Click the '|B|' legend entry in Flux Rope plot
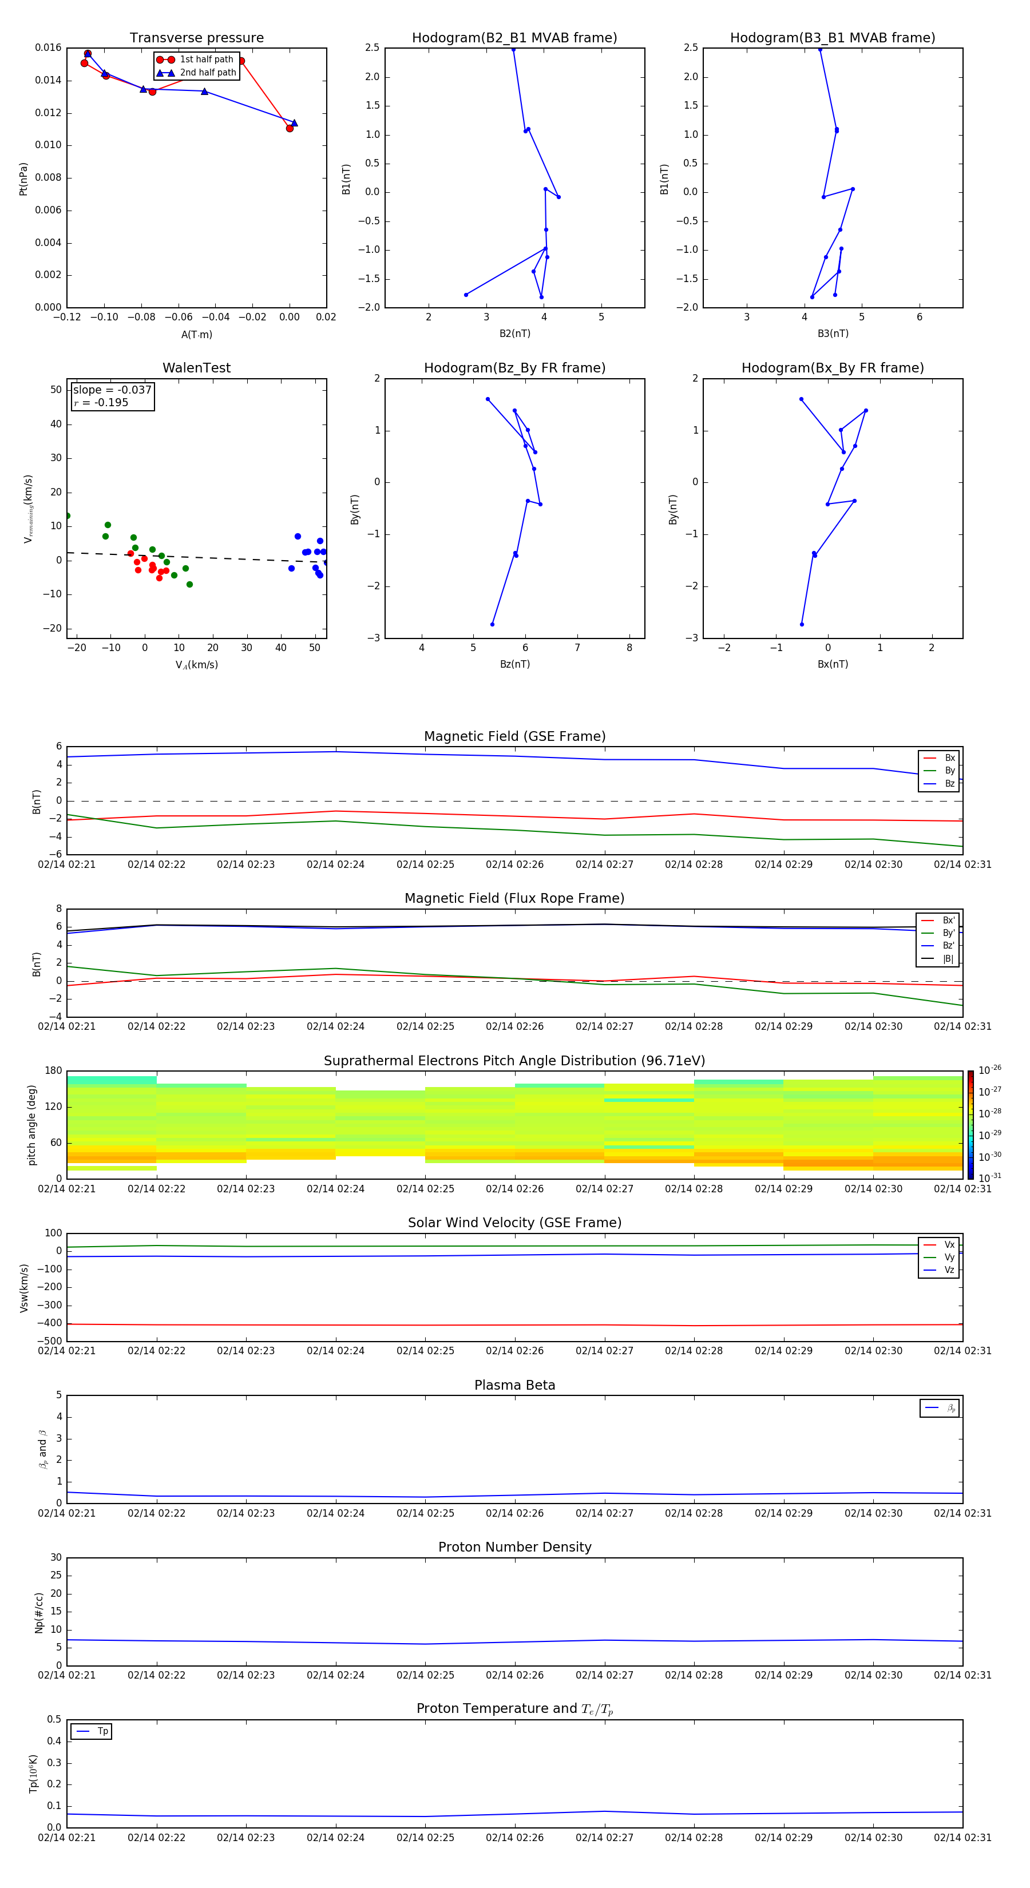1030x1888 pixels. click(x=938, y=959)
